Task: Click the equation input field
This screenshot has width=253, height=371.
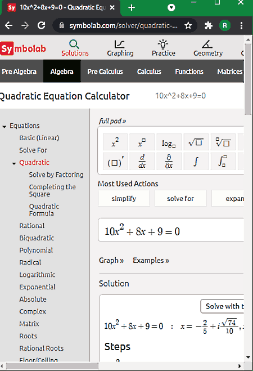Action: click(171, 230)
